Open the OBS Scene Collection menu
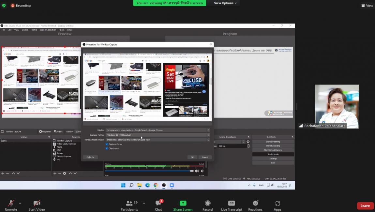The height and width of the screenshot is (212, 375). point(48,30)
